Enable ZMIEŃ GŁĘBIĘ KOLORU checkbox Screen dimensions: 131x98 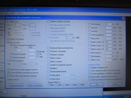(x=49, y=21)
